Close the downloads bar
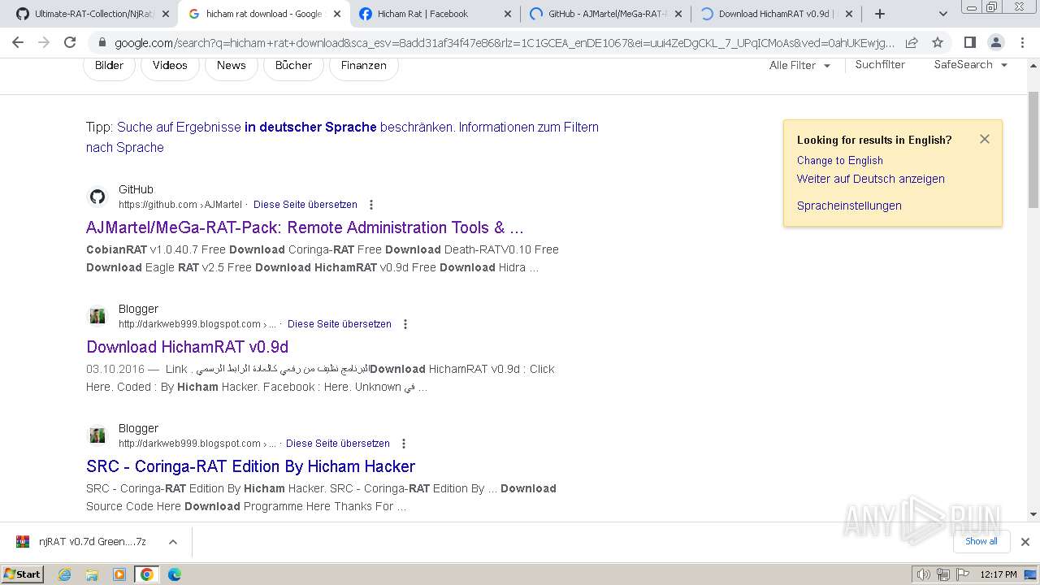The height and width of the screenshot is (585, 1040). tap(1025, 542)
